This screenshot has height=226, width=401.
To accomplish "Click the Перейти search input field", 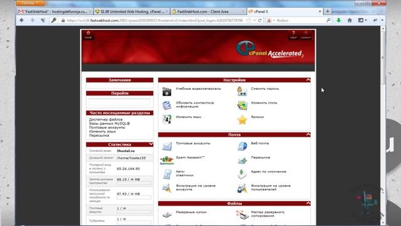I will pos(120,102).
